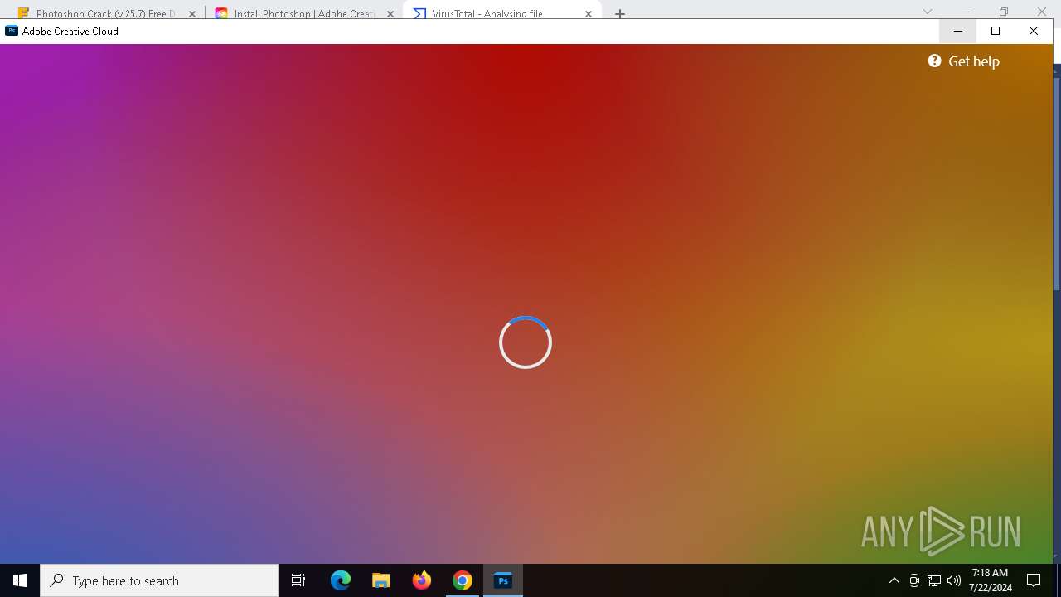Close the Adobe Creative Cloud window
The width and height of the screenshot is (1061, 597).
point(1033,31)
